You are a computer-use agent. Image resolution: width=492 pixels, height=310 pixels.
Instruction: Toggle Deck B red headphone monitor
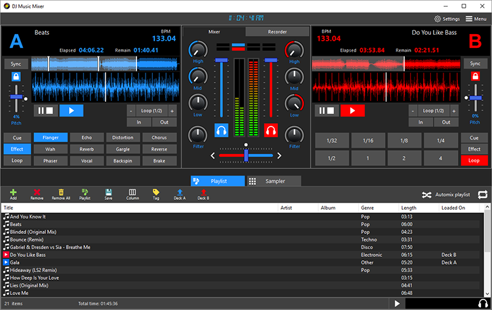(271, 130)
